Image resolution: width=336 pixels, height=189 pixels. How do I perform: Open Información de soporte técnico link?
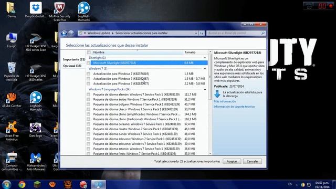[234, 107]
